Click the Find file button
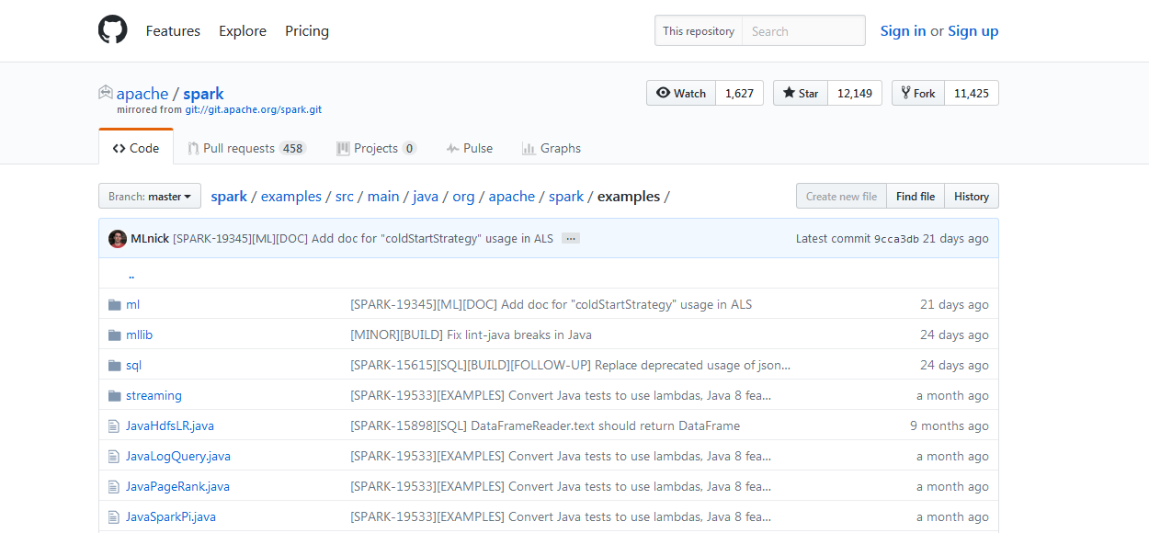 pos(916,196)
